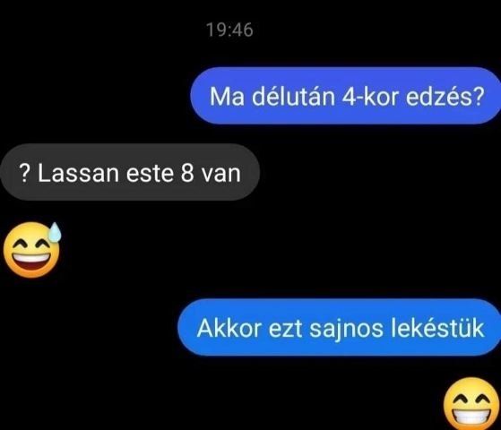Image resolution: width=501 pixels, height=430 pixels.
Task: Tap the sweat droplet on the laughing emoji
Action: point(55,232)
